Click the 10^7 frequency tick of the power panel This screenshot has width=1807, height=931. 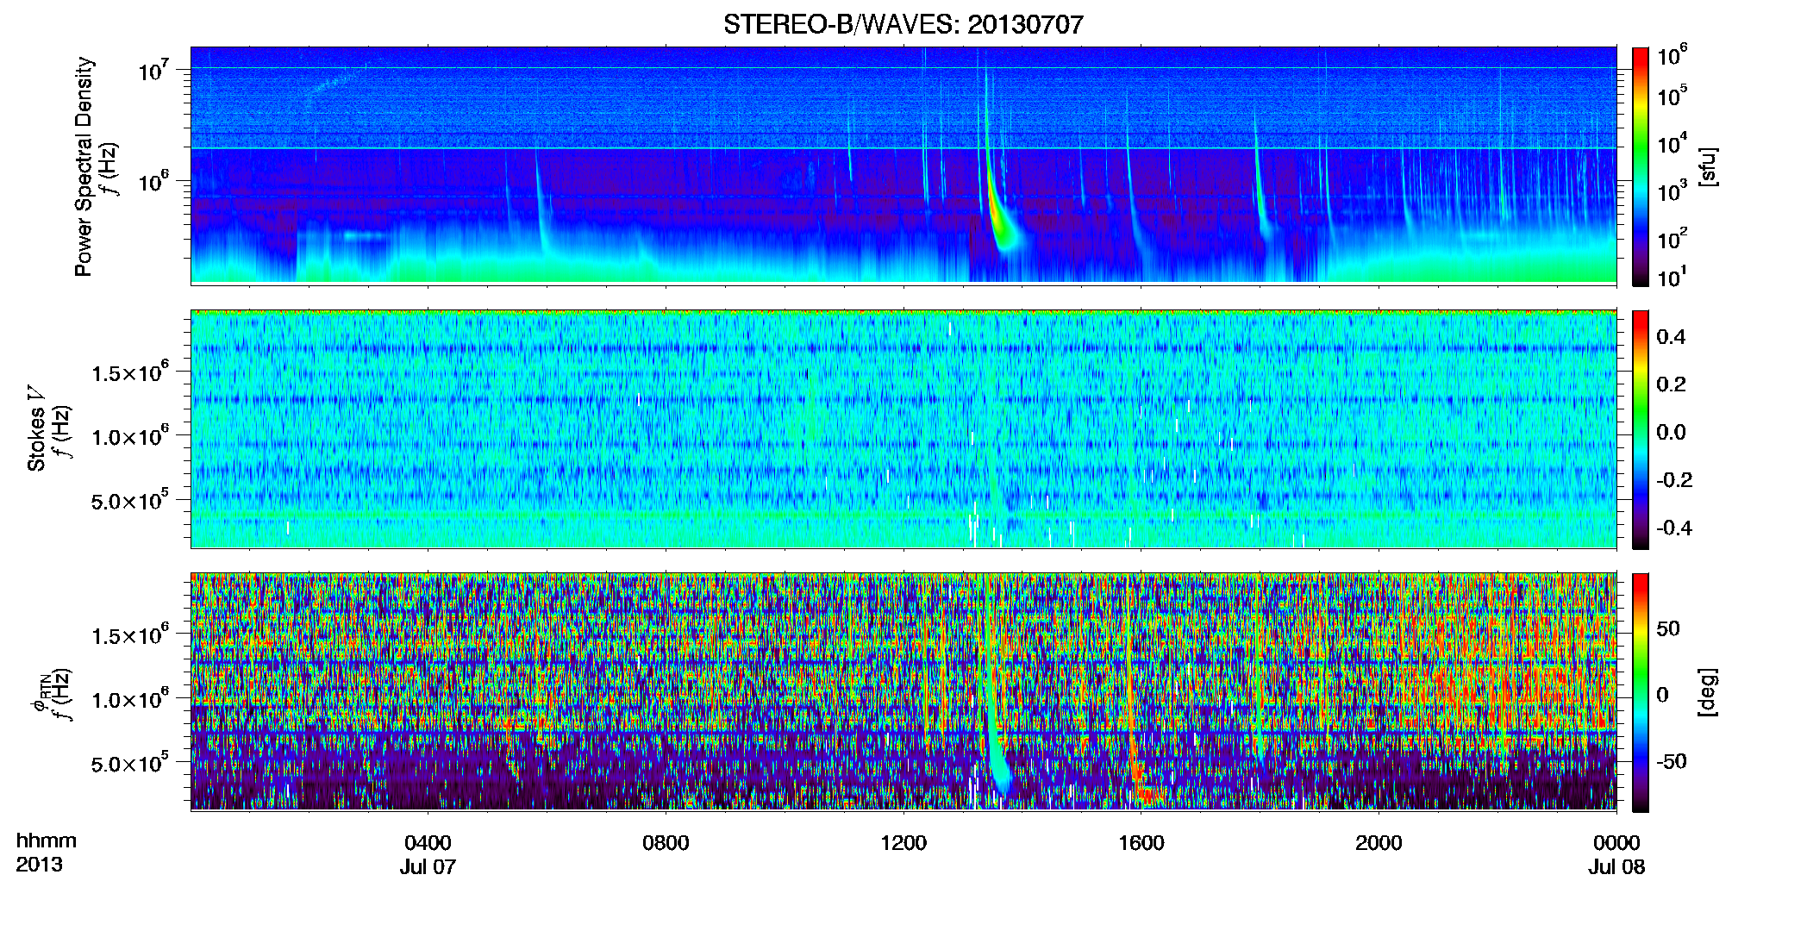pos(153,70)
